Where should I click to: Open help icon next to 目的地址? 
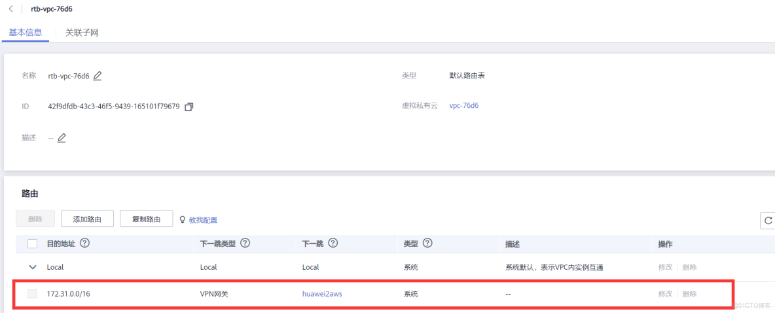point(84,244)
